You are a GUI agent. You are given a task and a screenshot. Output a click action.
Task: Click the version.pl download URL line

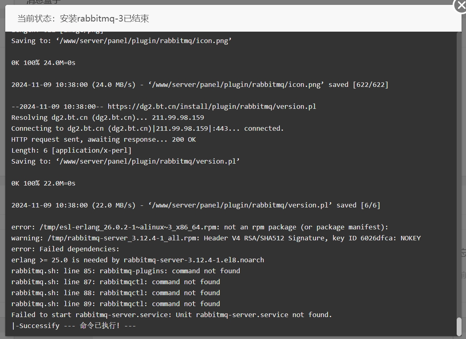pos(164,106)
